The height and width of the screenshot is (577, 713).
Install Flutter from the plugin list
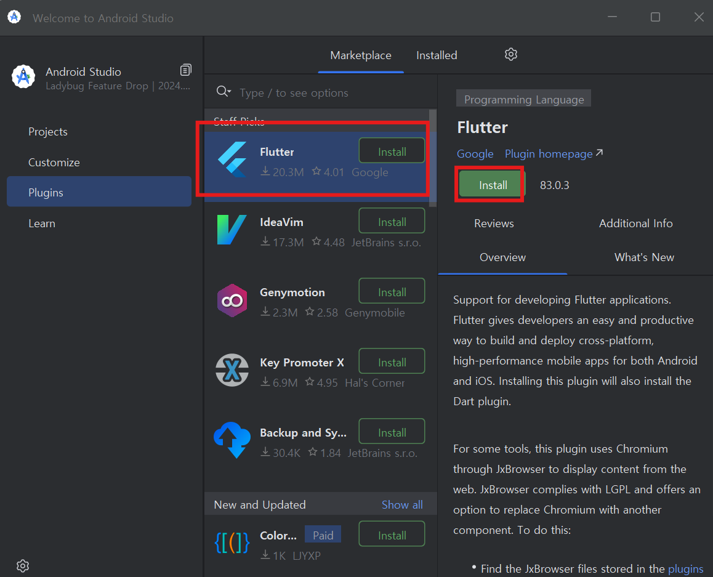[x=392, y=151]
